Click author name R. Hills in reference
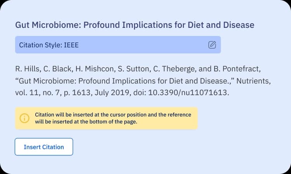Screen dimensions: 291x174 tap(27, 69)
